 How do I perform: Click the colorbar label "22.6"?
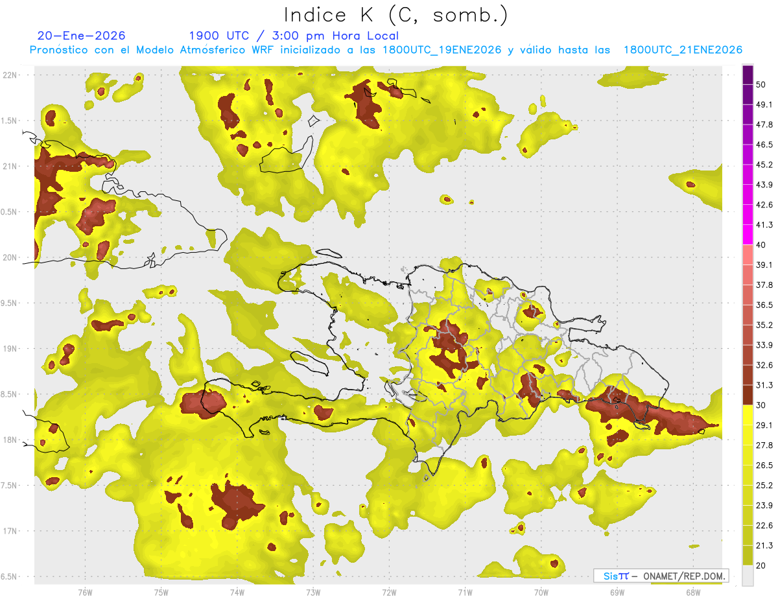click(764, 525)
